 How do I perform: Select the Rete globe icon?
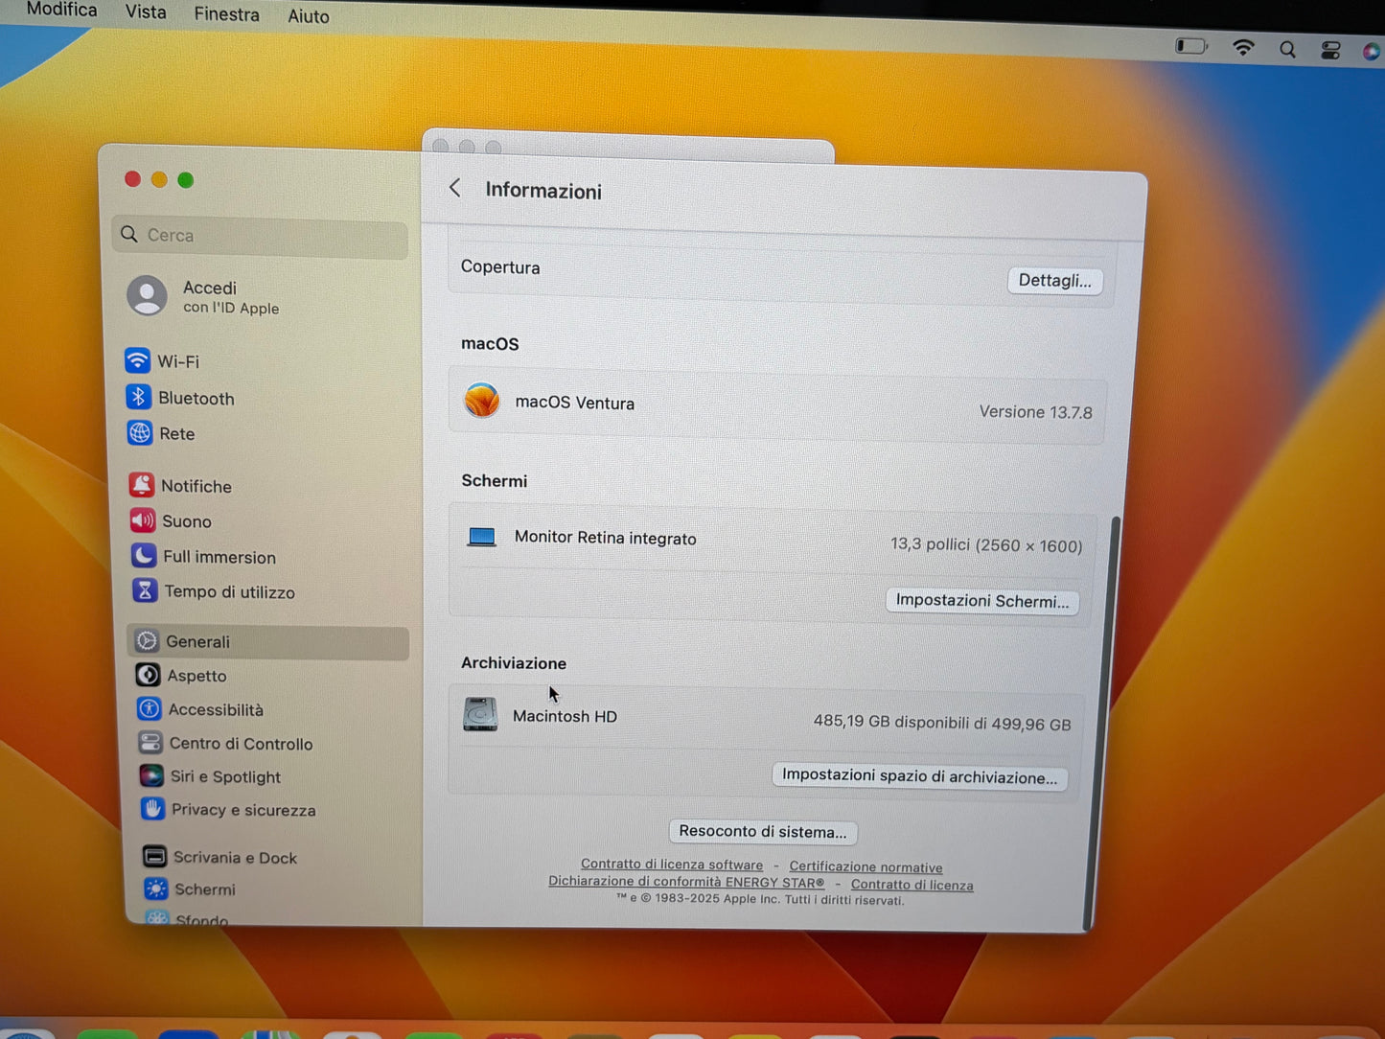click(140, 433)
